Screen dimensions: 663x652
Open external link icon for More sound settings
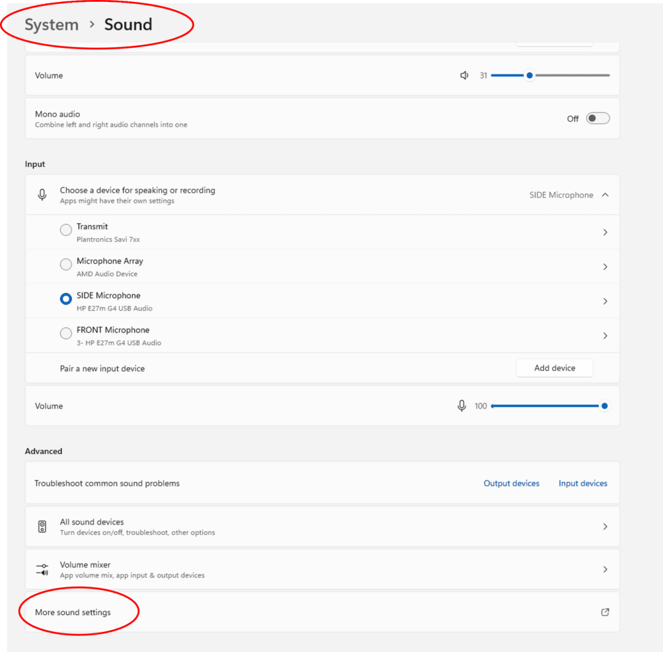(x=605, y=612)
